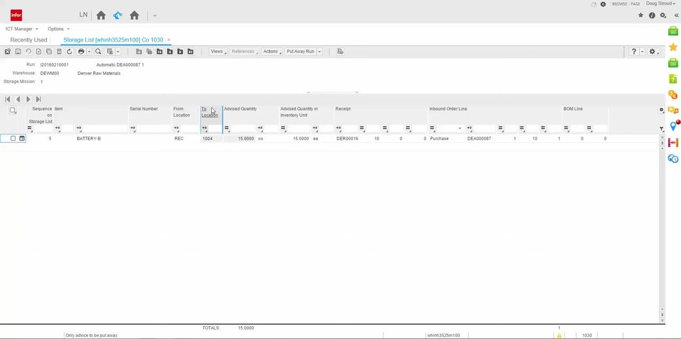
Task: Go to next page navigation arrow
Action: 28,99
